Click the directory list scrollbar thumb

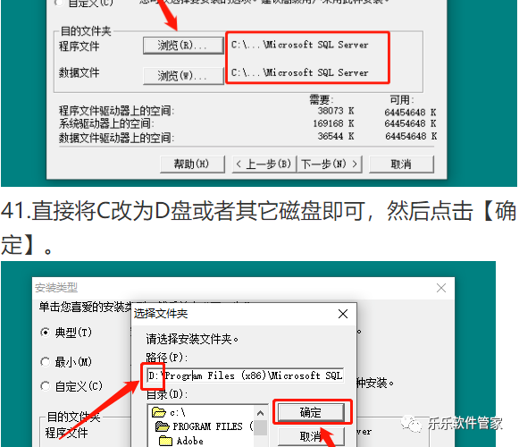coord(261,427)
